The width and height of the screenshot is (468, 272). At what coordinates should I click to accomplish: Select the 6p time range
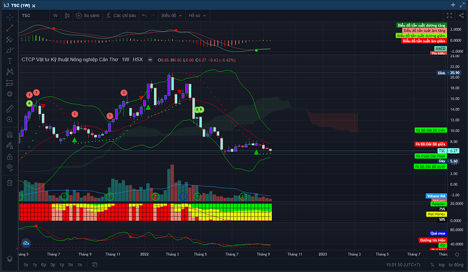point(43,264)
